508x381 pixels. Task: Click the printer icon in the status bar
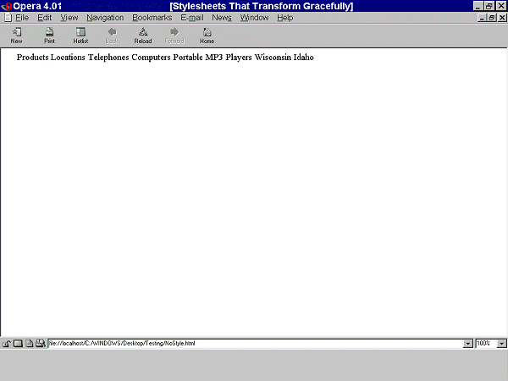click(40, 344)
